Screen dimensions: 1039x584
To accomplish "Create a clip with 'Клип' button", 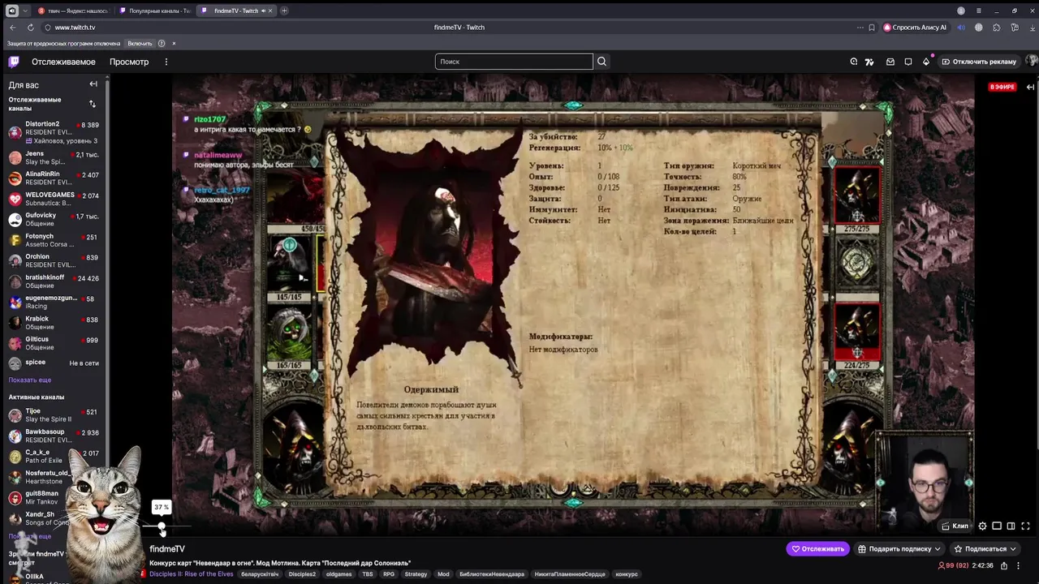I will (955, 526).
